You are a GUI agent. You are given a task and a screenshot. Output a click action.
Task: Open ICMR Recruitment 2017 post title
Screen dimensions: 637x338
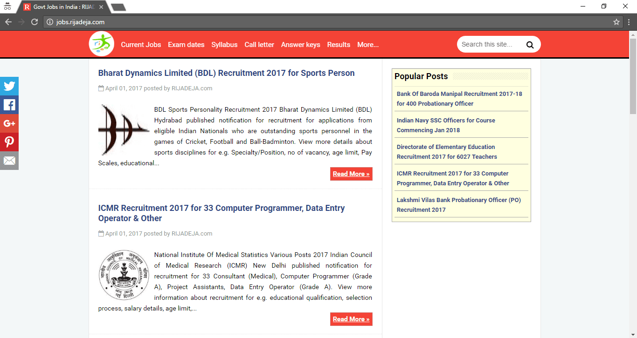click(x=222, y=213)
